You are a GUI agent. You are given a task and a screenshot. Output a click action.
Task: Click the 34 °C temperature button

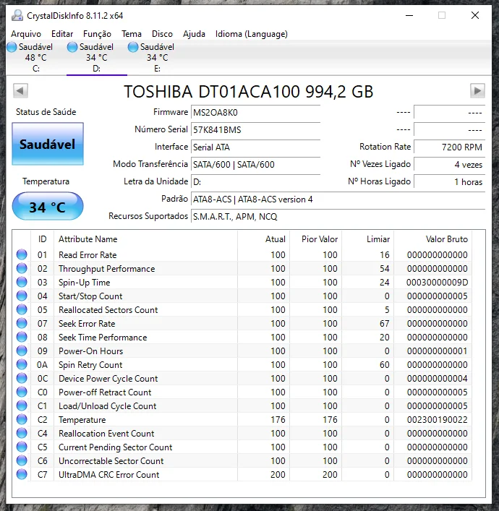point(48,207)
